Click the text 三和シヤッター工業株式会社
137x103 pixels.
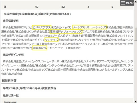[x=64, y=48]
